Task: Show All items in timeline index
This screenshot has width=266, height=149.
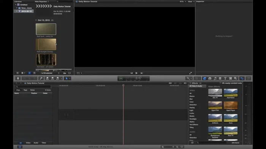Action: [x=21, y=143]
